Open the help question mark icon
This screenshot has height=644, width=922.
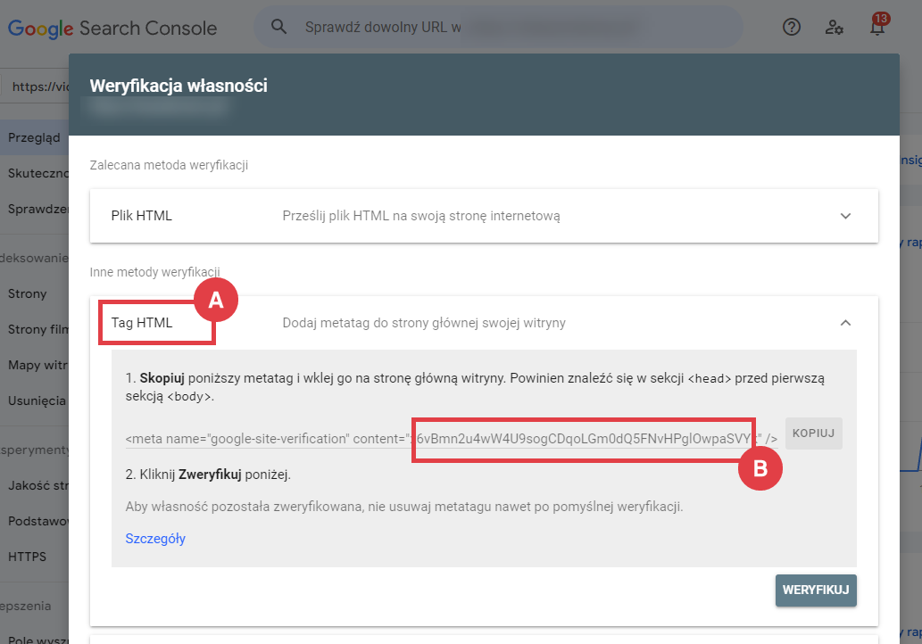click(x=792, y=27)
